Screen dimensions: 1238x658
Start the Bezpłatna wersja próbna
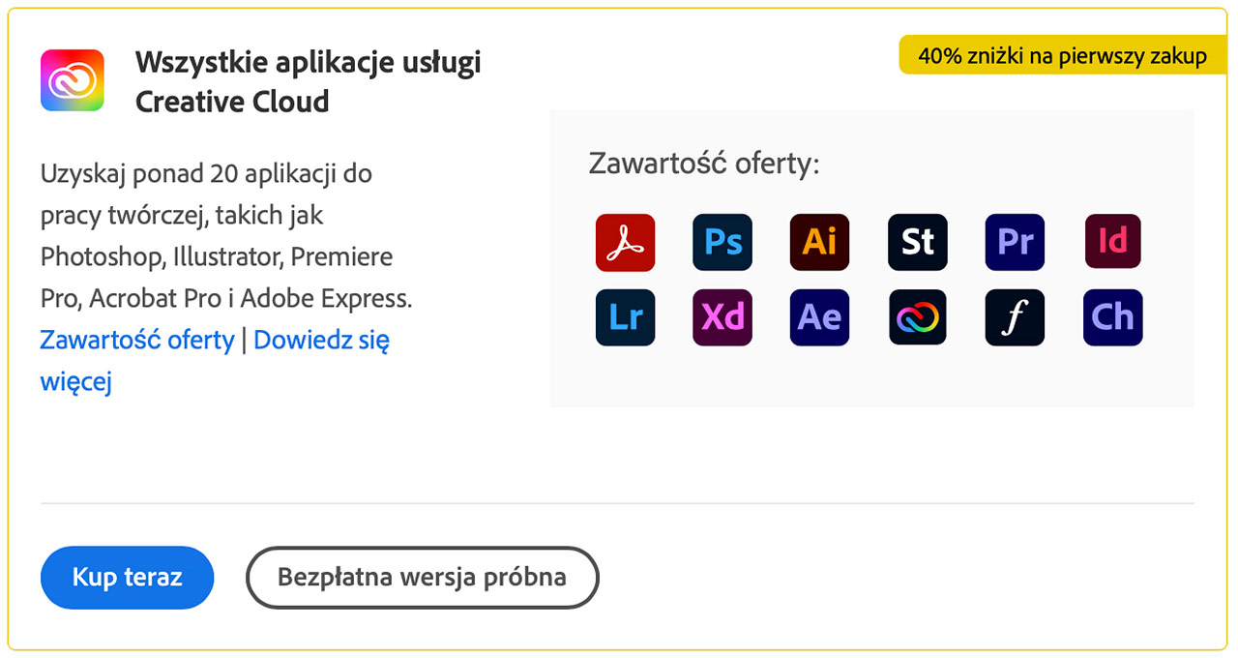422,578
